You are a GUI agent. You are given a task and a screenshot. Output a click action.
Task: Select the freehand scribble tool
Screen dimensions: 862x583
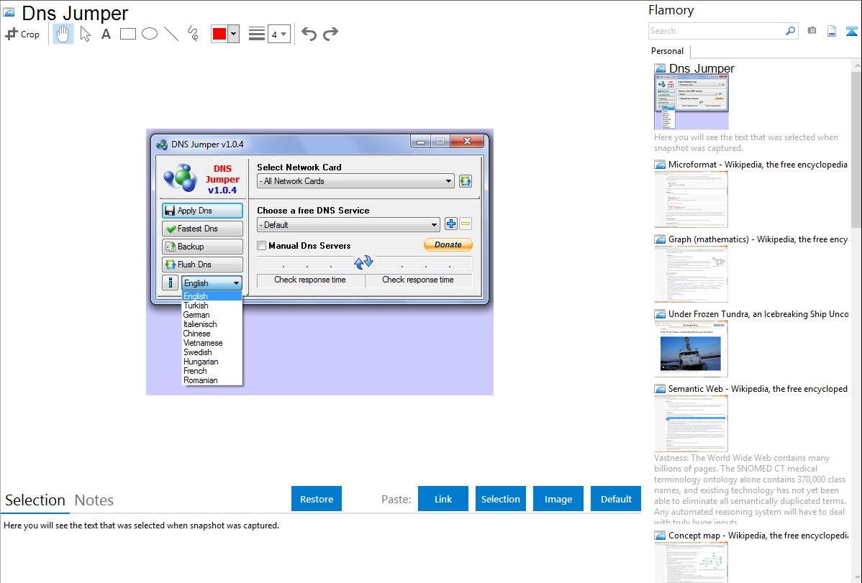193,34
